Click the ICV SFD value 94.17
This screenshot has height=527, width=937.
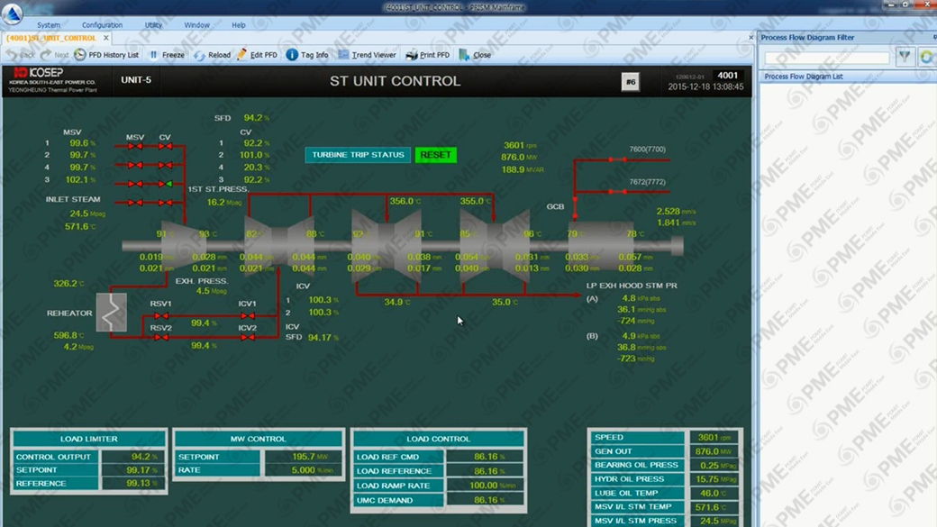pos(320,338)
